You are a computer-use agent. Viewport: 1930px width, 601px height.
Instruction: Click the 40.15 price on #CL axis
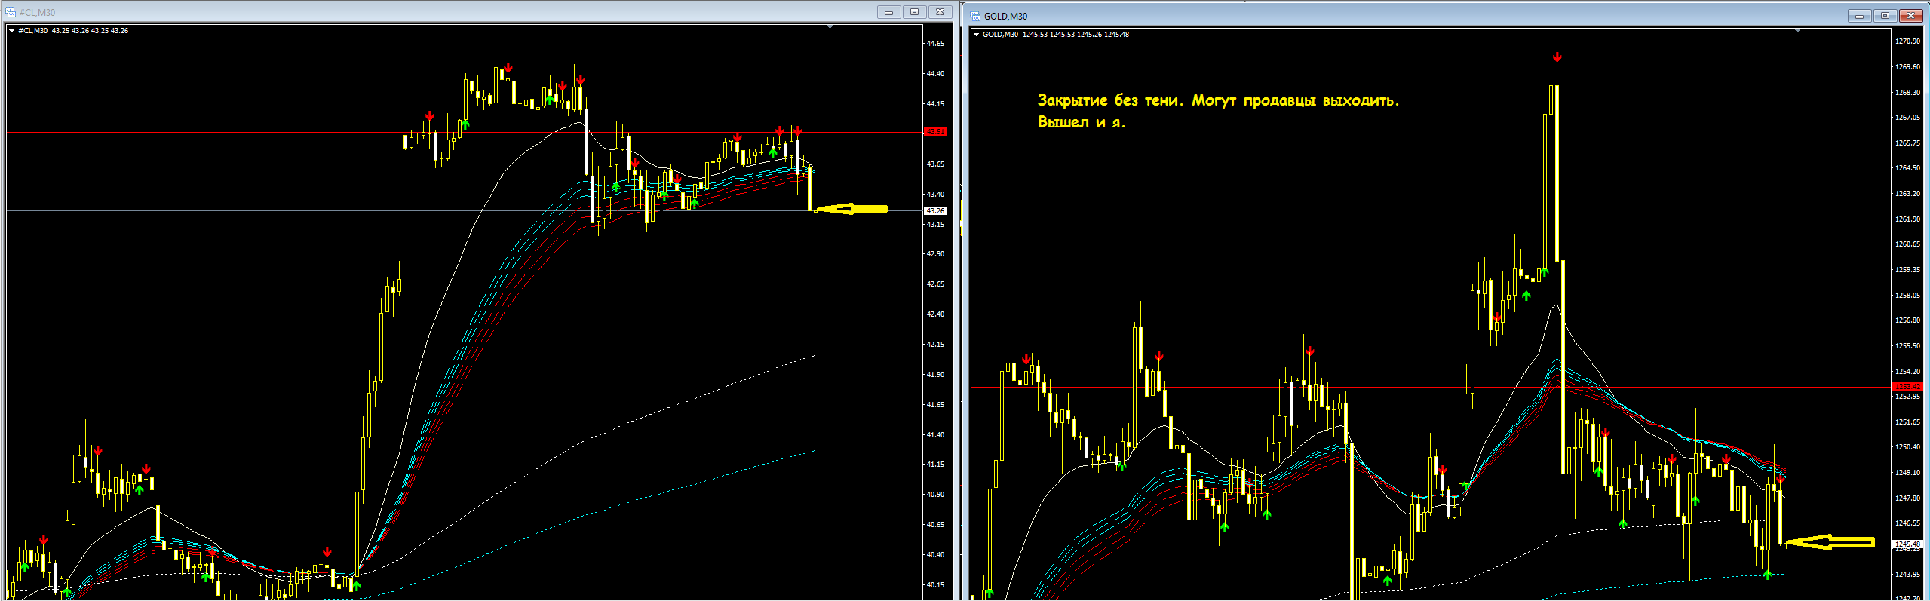(935, 585)
